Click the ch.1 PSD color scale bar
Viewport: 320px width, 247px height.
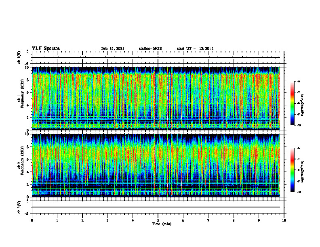point(292,103)
